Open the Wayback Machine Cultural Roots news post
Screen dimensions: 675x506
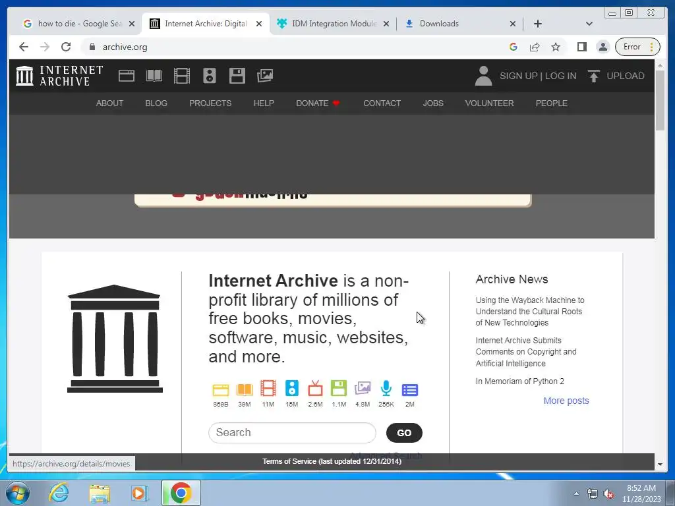coord(530,312)
